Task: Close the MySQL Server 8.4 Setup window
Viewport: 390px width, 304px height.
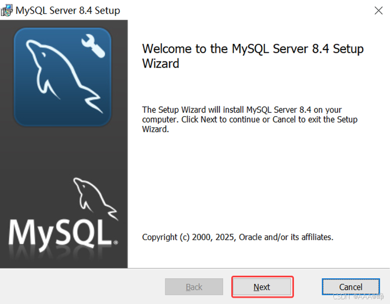Action: click(x=379, y=10)
